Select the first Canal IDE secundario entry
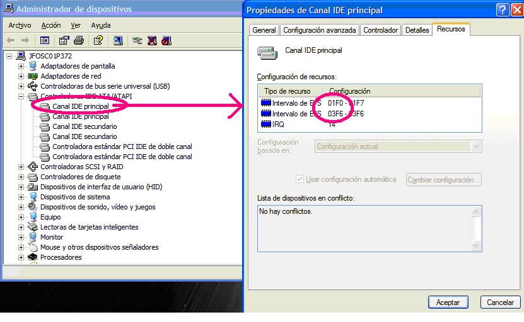The width and height of the screenshot is (524, 322). pyautogui.click(x=84, y=126)
